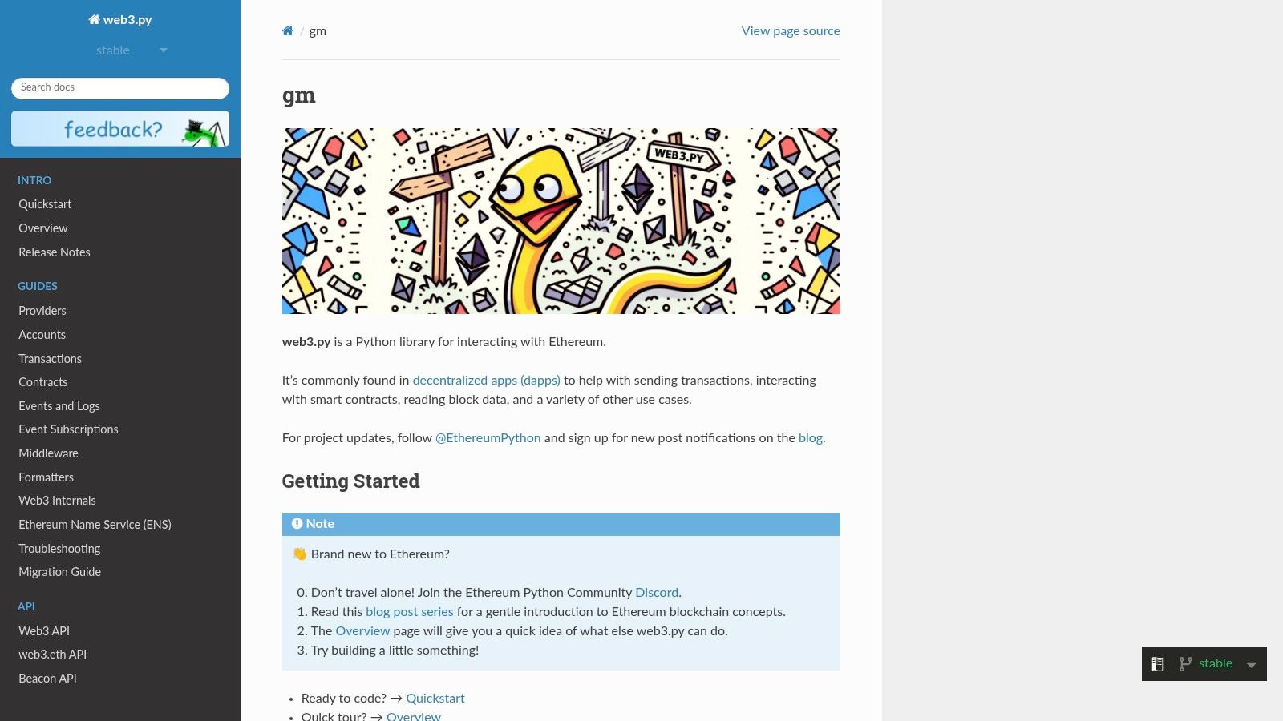Open the web3.eth API entry
Image resolution: width=1283 pixels, height=721 pixels.
[x=52, y=655]
